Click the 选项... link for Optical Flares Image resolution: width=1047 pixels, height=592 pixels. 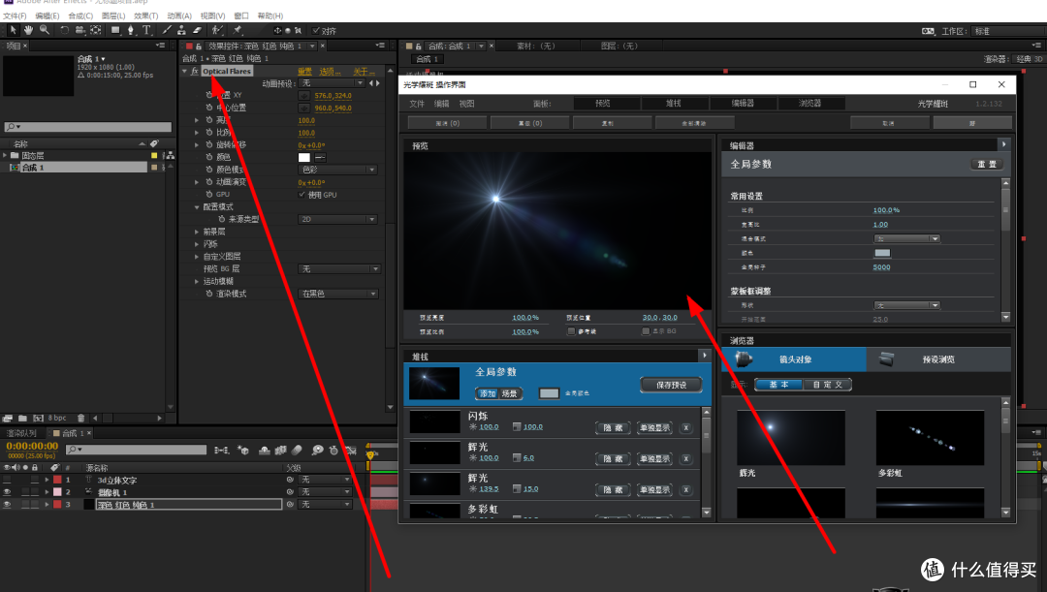[330, 72]
